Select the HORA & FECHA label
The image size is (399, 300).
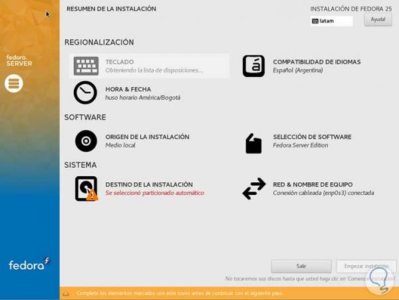pyautogui.click(x=128, y=89)
